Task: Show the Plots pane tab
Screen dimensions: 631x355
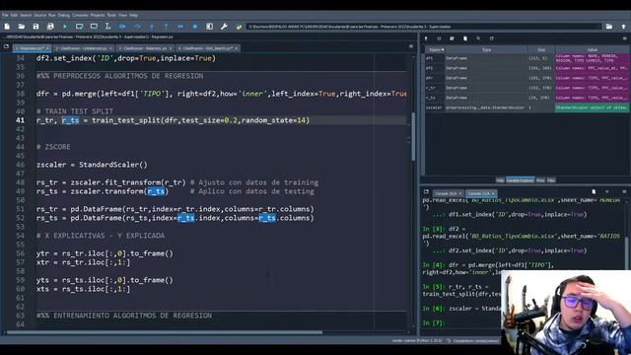Action: (x=540, y=180)
